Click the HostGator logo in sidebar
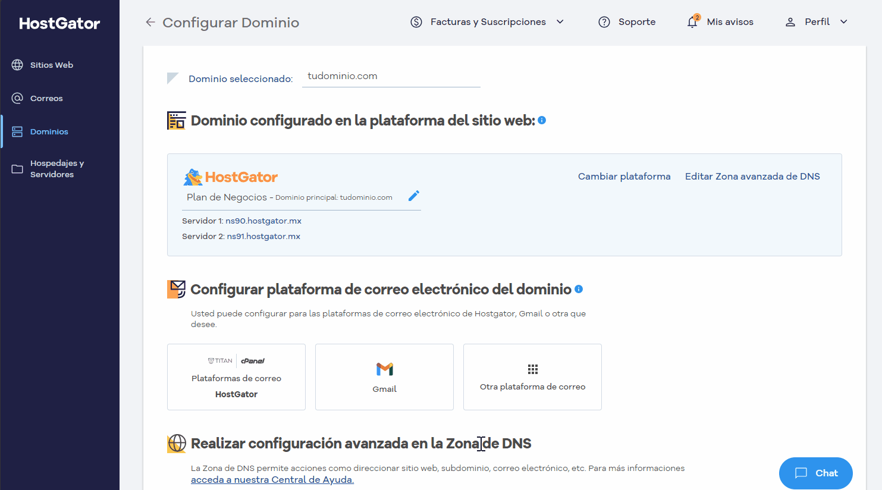The image size is (882, 490). [x=59, y=23]
